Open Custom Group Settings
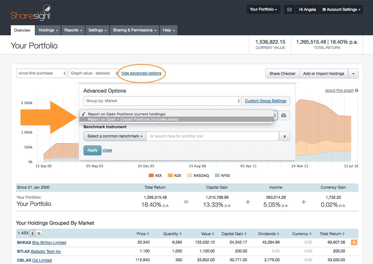The image size is (373, 264). pos(266,101)
